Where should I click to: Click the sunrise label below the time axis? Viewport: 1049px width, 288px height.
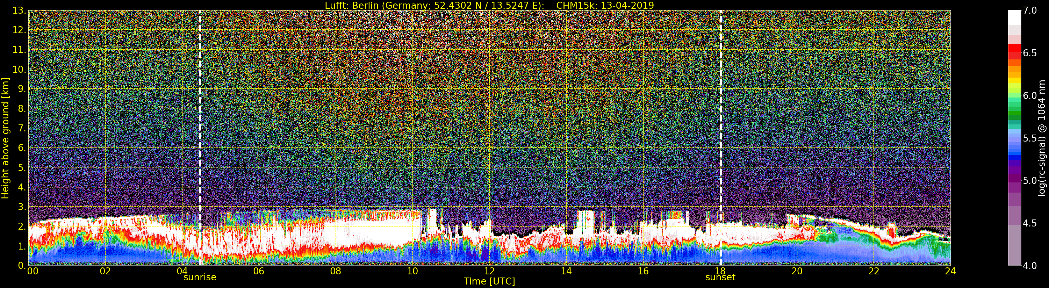click(200, 278)
